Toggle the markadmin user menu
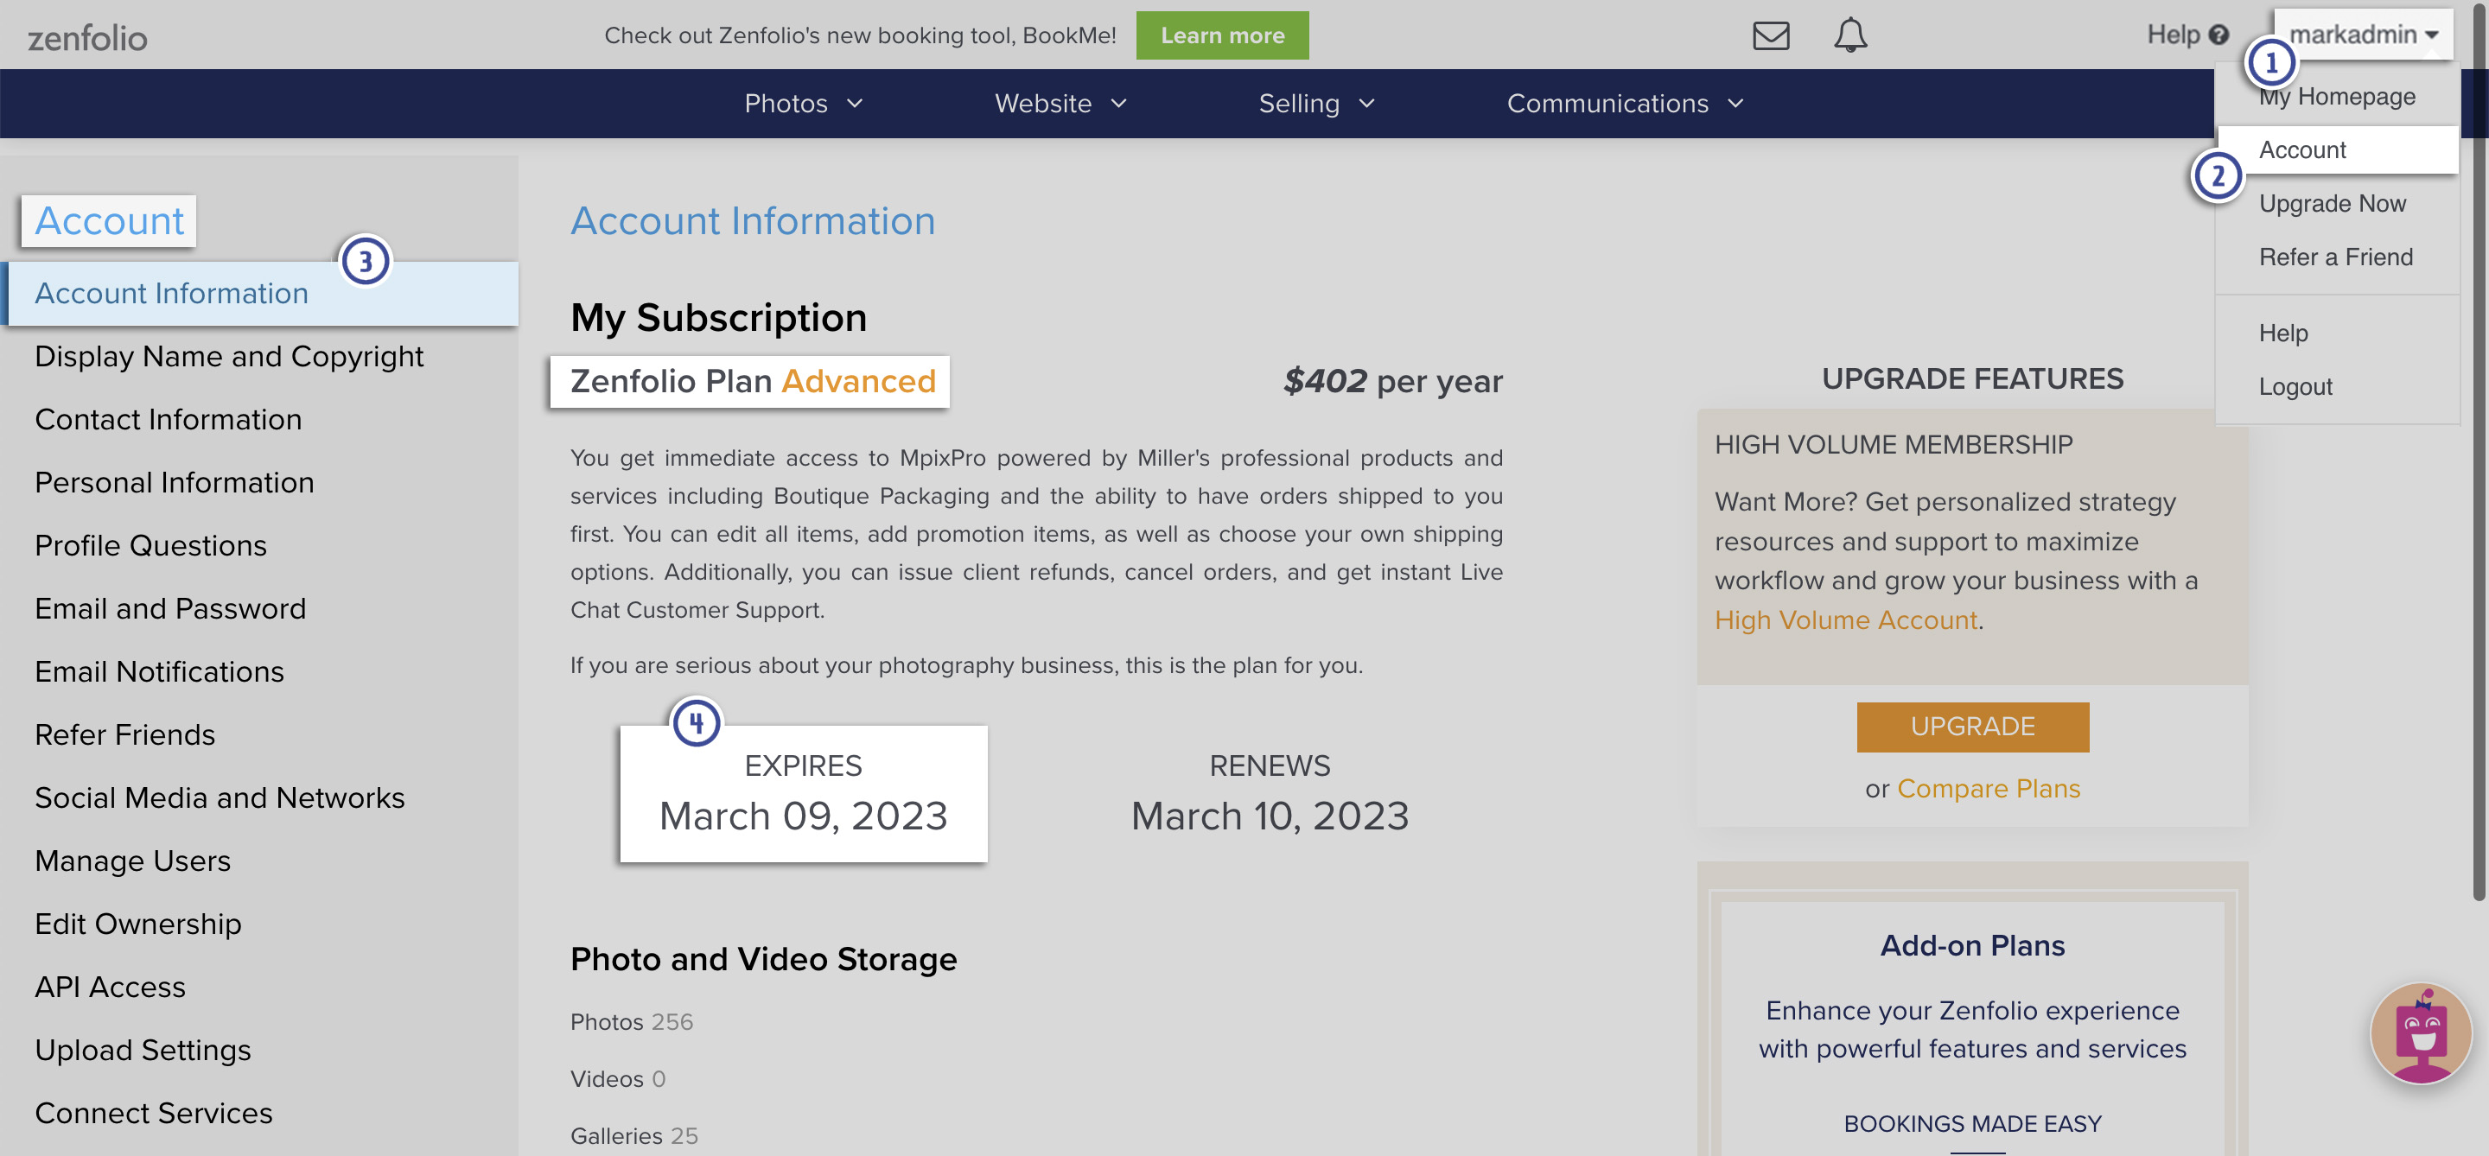This screenshot has height=1156, width=2489. click(x=2363, y=35)
